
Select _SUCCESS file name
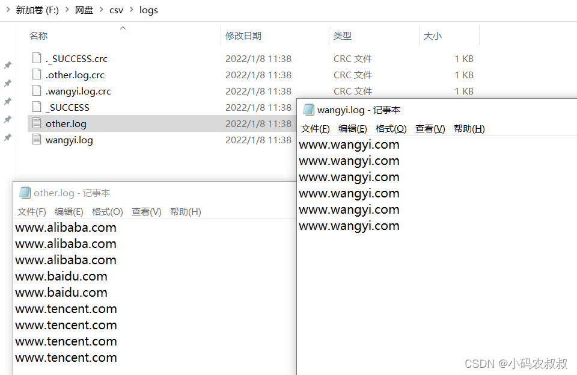coord(68,107)
